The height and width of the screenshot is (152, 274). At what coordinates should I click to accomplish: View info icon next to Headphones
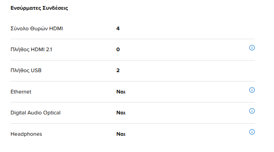(x=252, y=132)
